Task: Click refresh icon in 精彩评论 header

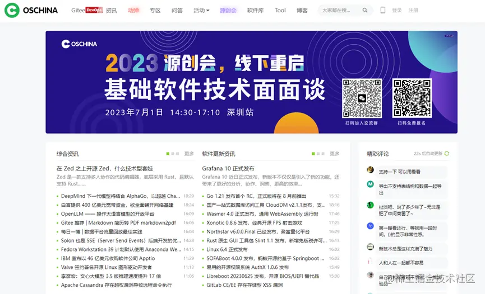Action: point(447,154)
